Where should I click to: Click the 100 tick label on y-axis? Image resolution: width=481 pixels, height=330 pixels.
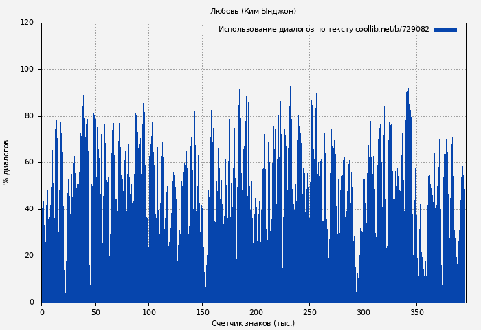click(27, 69)
